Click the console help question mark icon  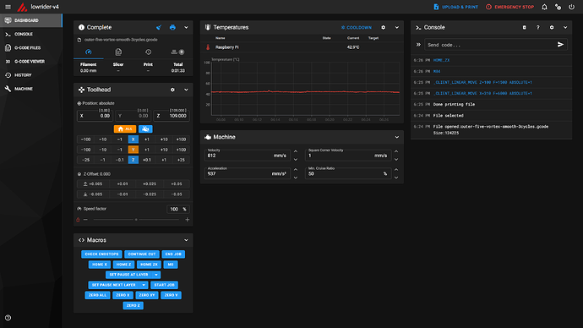(538, 27)
